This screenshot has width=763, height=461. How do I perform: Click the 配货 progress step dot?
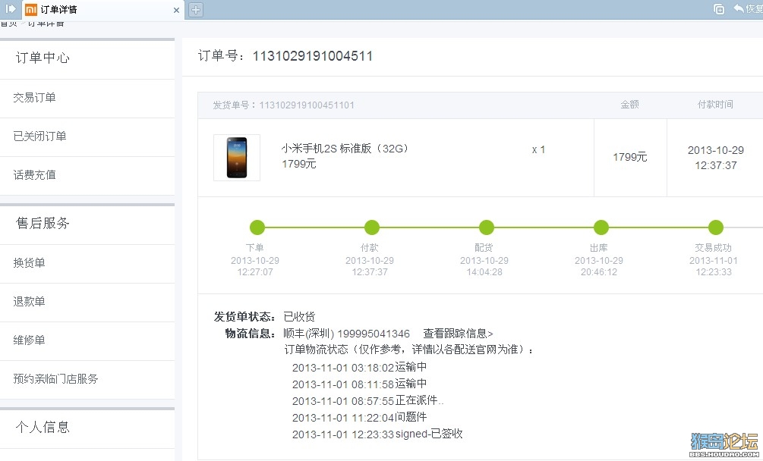(487, 227)
